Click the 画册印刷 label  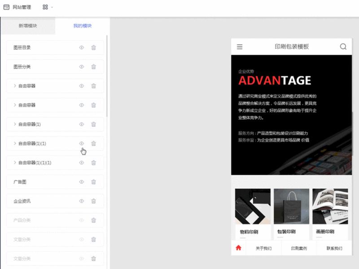click(325, 232)
